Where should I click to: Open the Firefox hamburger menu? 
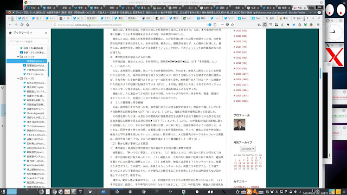click(318, 25)
